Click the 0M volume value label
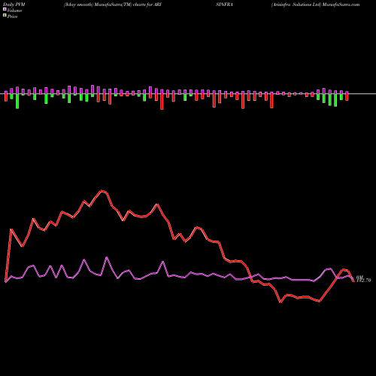Image resolution: width=376 pixels, height=376 pixels. click(x=359, y=277)
